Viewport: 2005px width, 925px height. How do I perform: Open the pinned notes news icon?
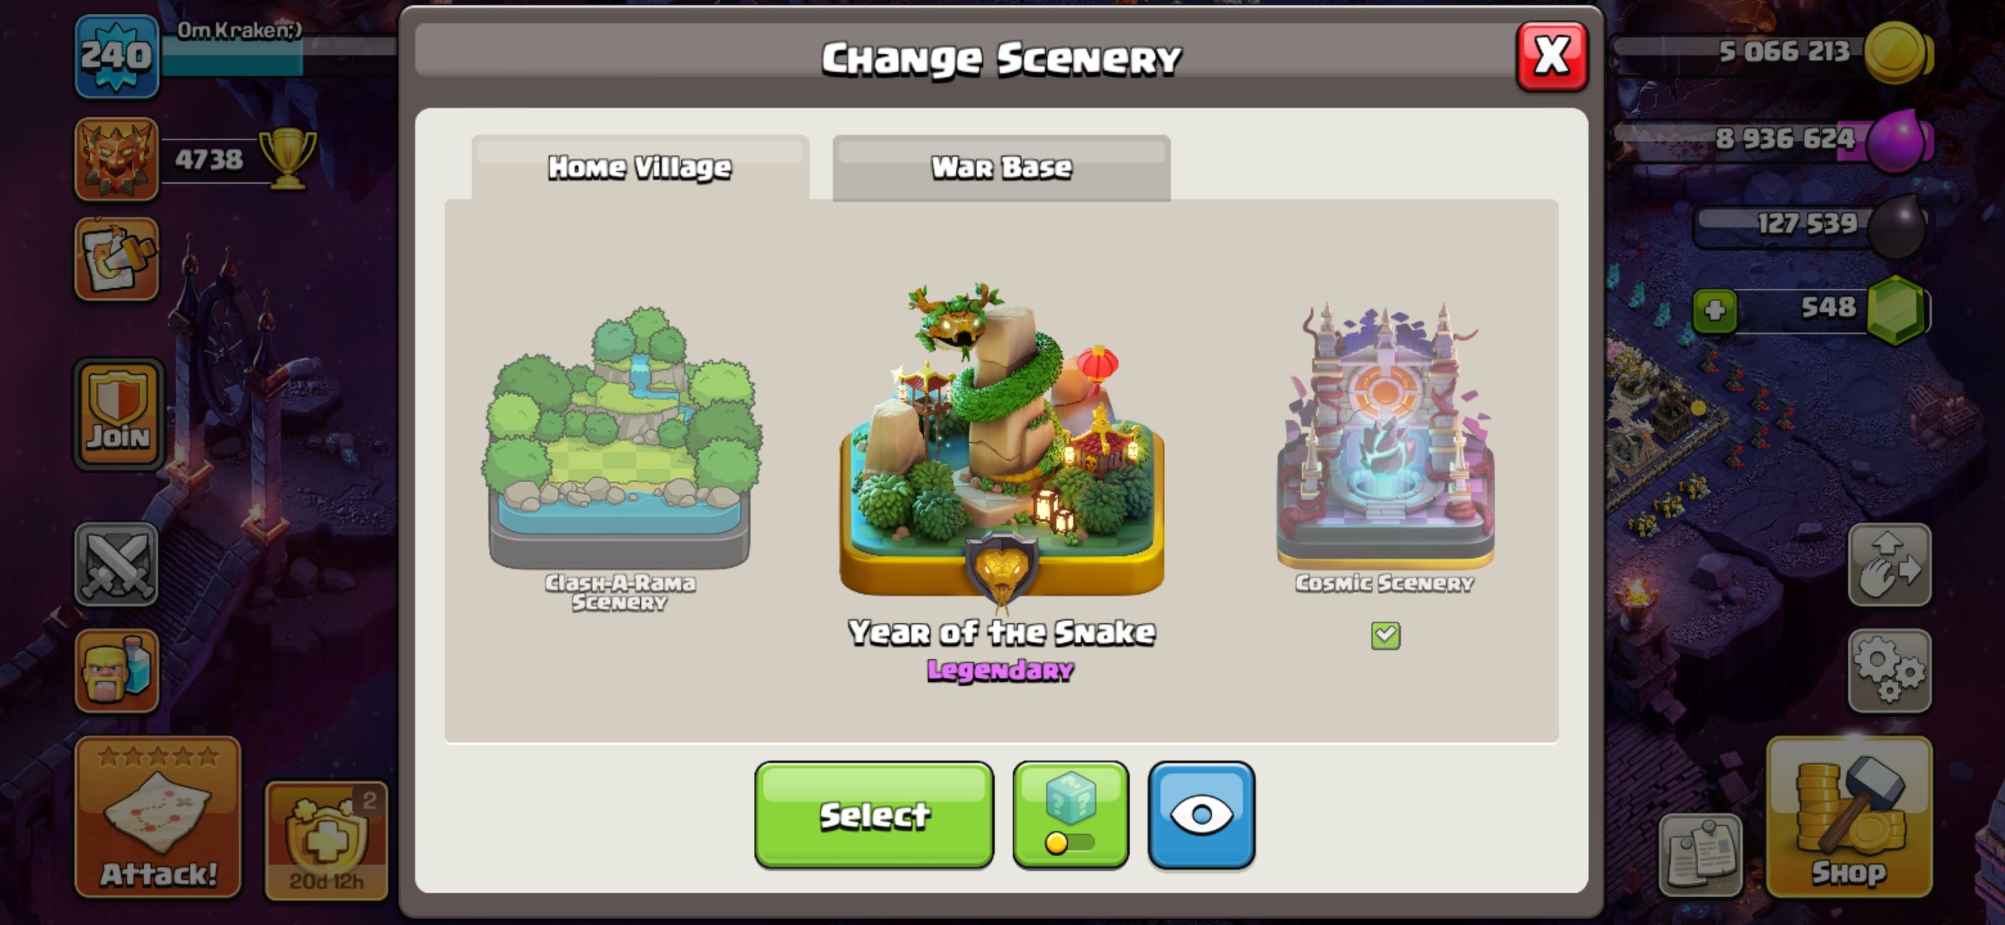point(1700,855)
